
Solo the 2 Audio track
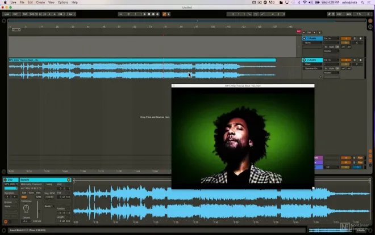point(355,60)
